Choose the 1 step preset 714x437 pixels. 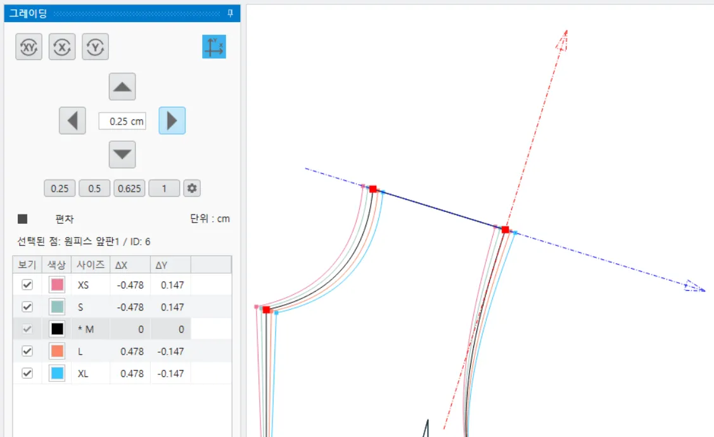coord(164,188)
